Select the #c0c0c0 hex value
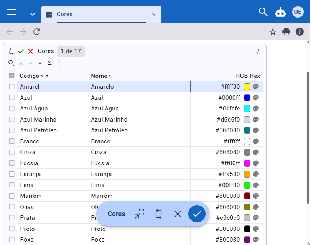Screen dimensions: 311x245 (228, 218)
